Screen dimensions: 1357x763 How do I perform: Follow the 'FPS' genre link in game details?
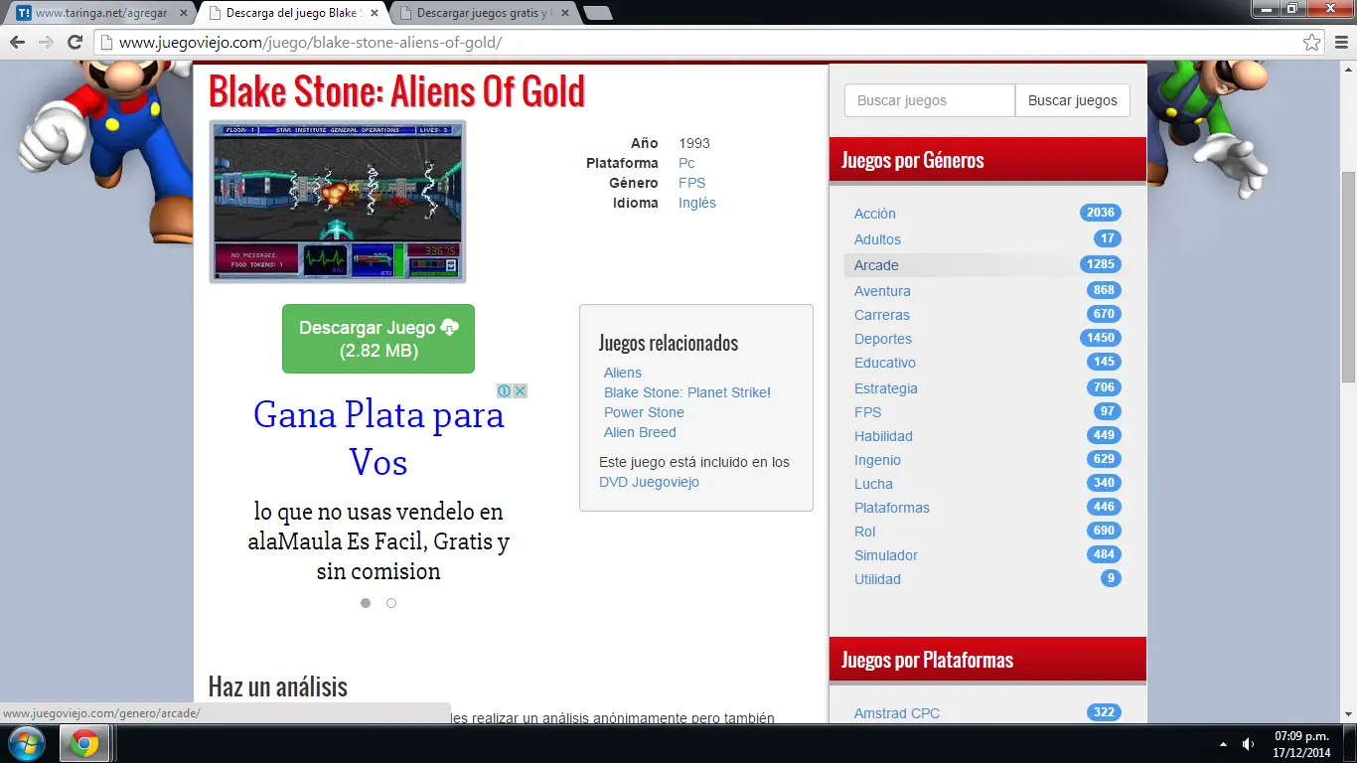[x=691, y=183]
